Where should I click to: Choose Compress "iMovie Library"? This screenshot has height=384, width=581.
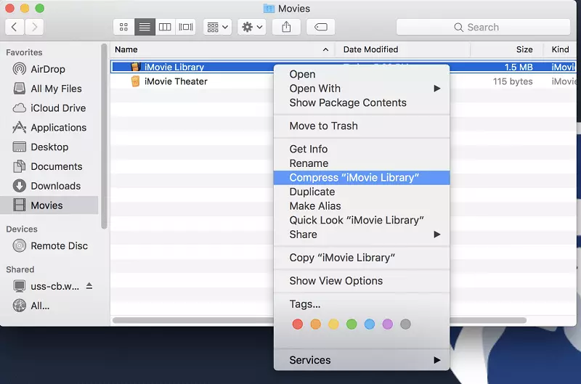point(361,177)
